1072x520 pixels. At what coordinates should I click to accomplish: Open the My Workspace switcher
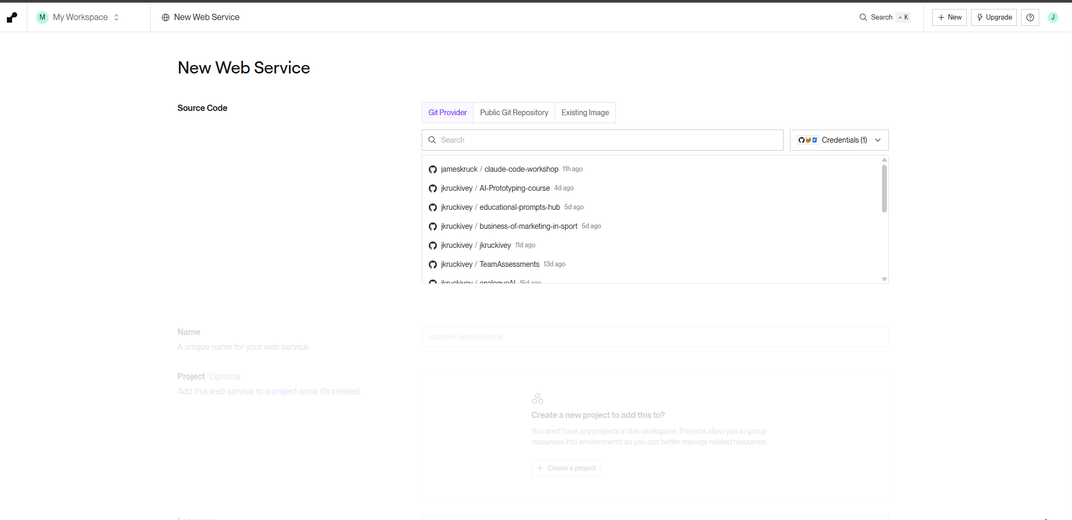click(x=78, y=17)
